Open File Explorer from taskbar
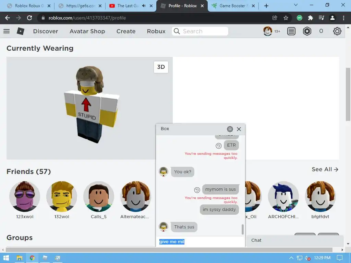 click(x=20, y=258)
